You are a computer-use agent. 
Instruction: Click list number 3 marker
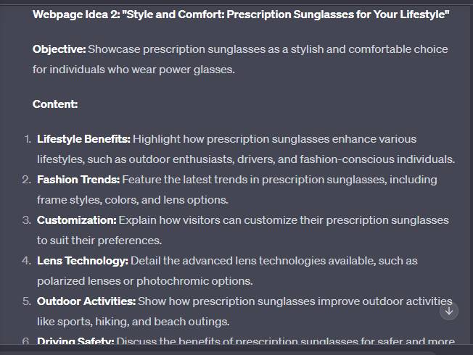[x=27, y=220]
